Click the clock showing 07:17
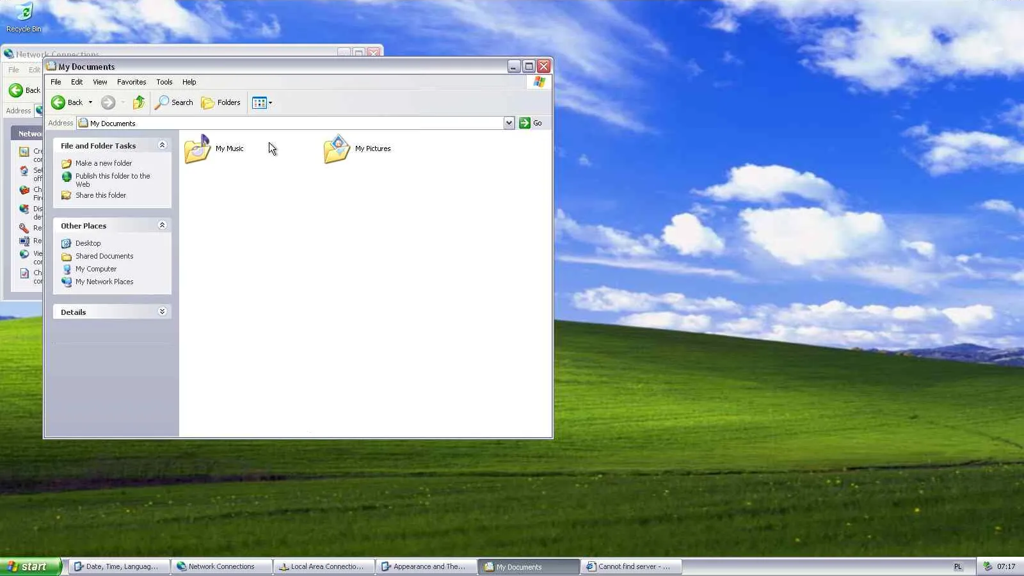The width and height of the screenshot is (1024, 576). (x=1006, y=566)
